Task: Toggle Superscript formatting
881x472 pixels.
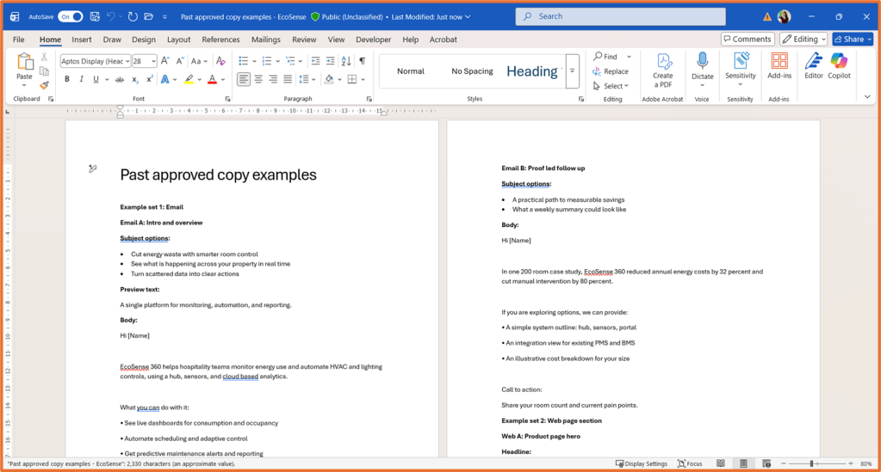Action: (150, 79)
